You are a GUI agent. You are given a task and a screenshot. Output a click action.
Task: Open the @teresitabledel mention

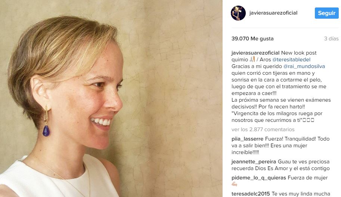click(291, 59)
